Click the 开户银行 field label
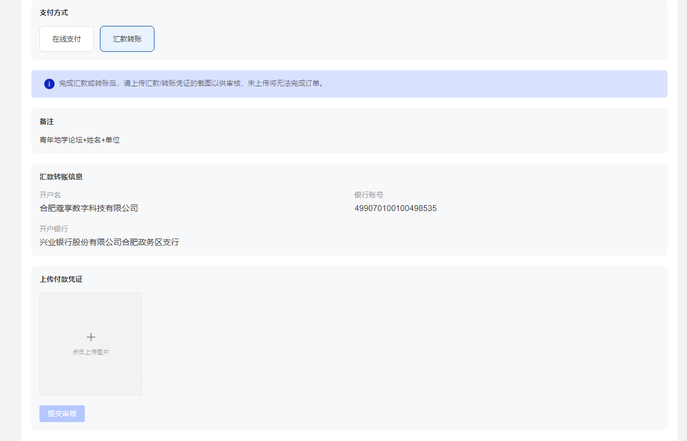687x441 pixels. point(53,229)
